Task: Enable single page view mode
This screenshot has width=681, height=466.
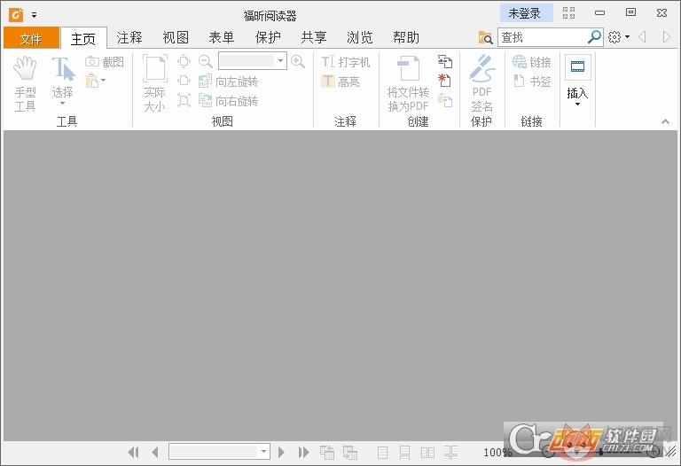Action: (382, 453)
